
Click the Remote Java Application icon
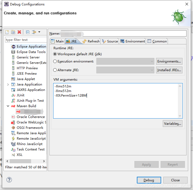coord(13,133)
